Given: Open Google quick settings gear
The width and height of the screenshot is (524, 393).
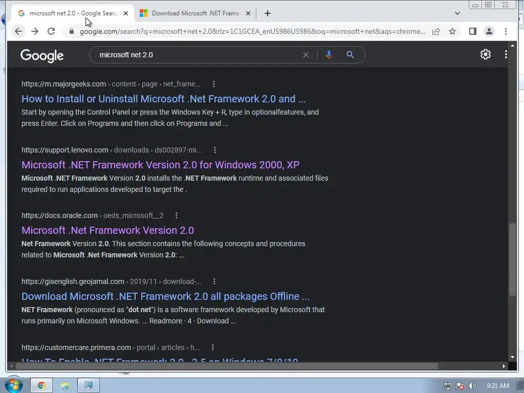Looking at the screenshot, I should [485, 54].
